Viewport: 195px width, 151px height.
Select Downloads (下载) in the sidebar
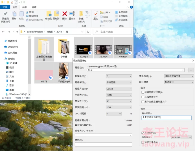[x=10, y=81]
